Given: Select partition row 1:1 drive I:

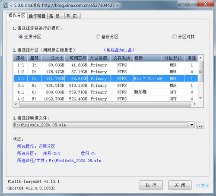Looking at the screenshot, I should click(105, 65).
